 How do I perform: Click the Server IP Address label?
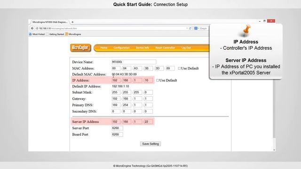point(86,122)
